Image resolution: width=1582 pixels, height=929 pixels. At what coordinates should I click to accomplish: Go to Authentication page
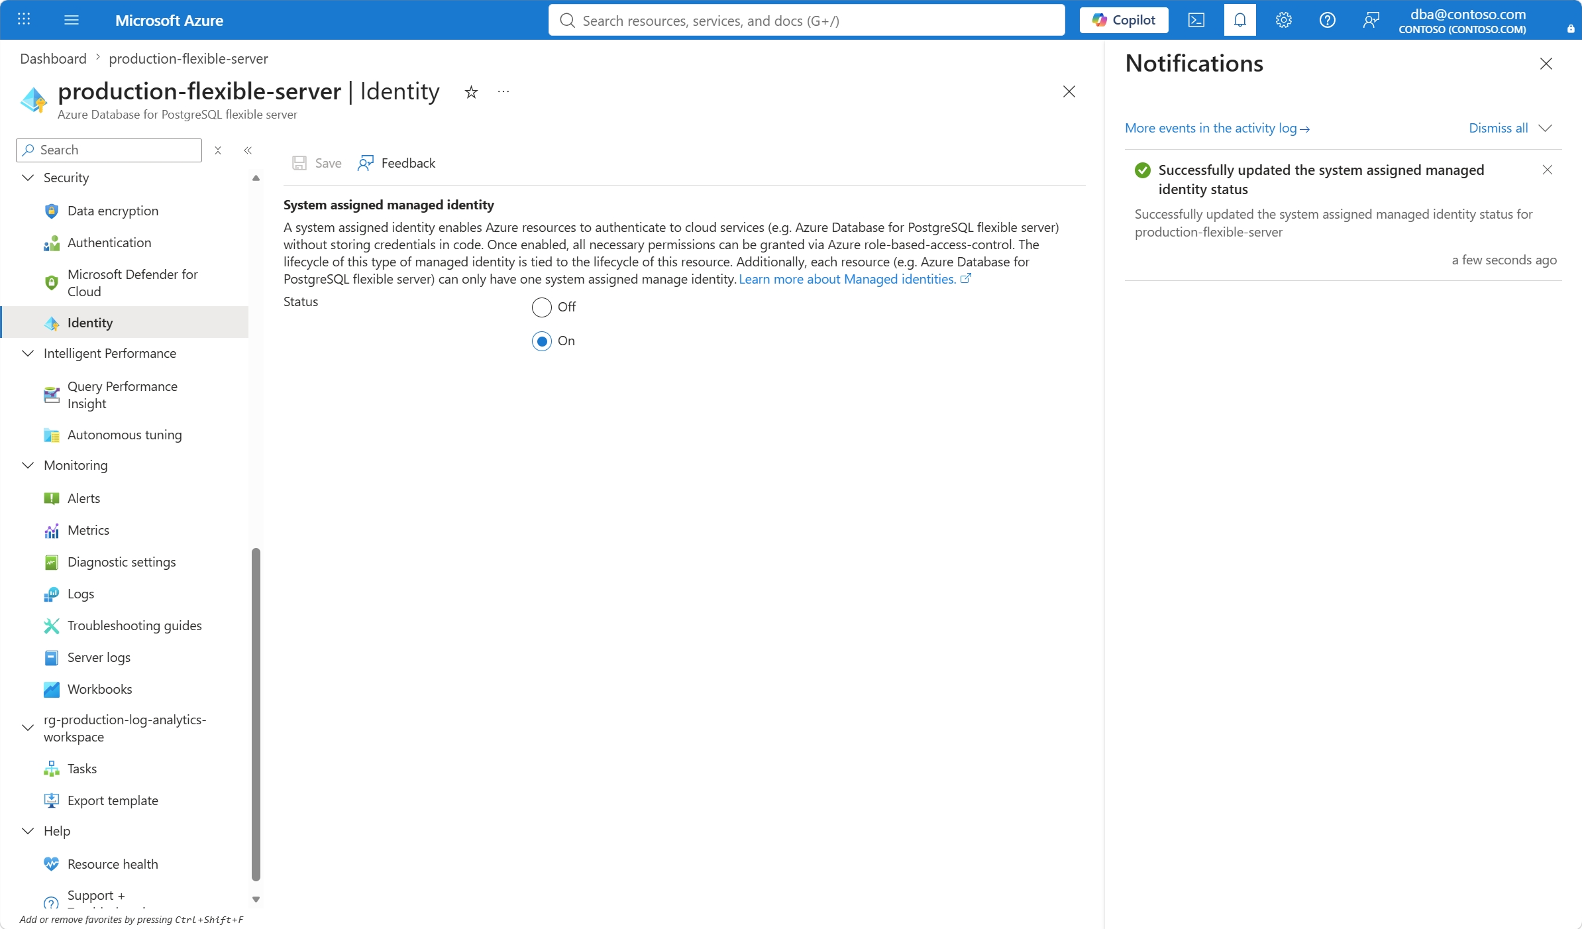(x=109, y=243)
